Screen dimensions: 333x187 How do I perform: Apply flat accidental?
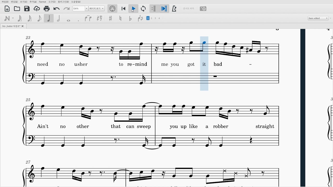(x=130, y=18)
